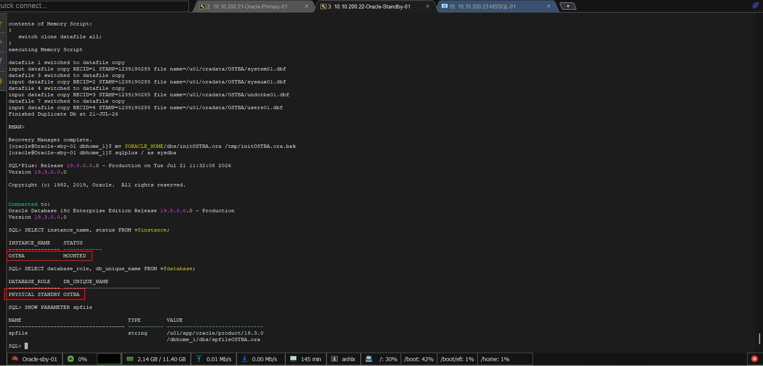Click the 2.14 GB / 11.40 GB memory value
The height and width of the screenshot is (366, 763).
click(x=162, y=359)
